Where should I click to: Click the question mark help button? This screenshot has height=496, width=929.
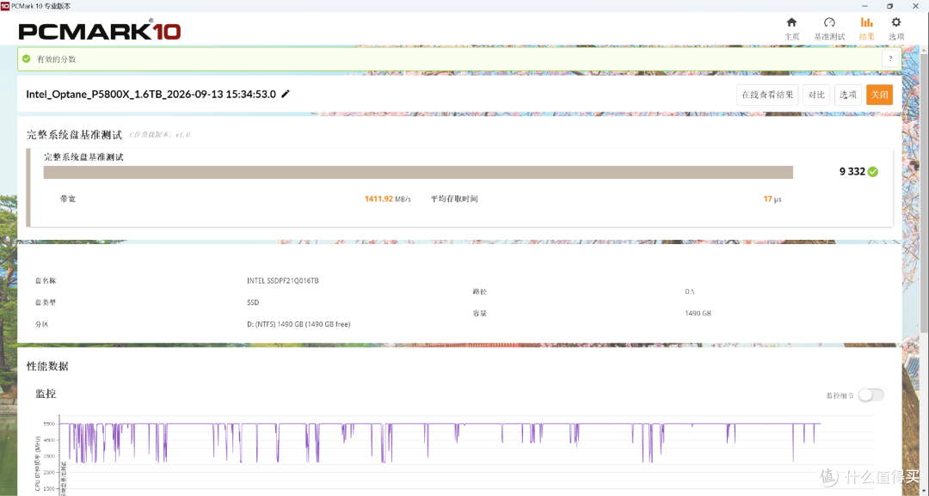[890, 59]
